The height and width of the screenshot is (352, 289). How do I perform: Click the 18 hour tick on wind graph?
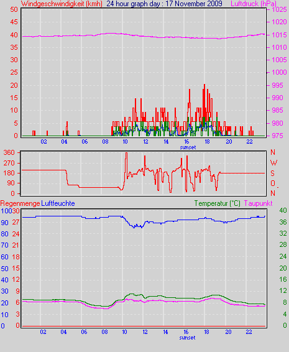point(207,142)
